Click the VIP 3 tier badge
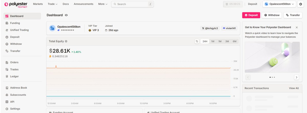This screenshot has width=307, height=113. click(x=94, y=30)
